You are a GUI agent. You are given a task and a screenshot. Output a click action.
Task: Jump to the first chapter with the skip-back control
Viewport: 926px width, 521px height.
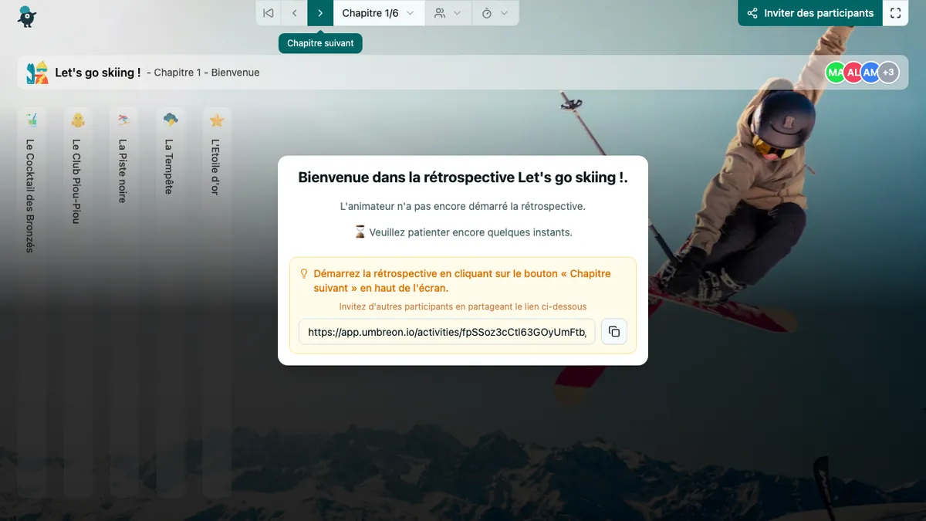click(x=268, y=12)
